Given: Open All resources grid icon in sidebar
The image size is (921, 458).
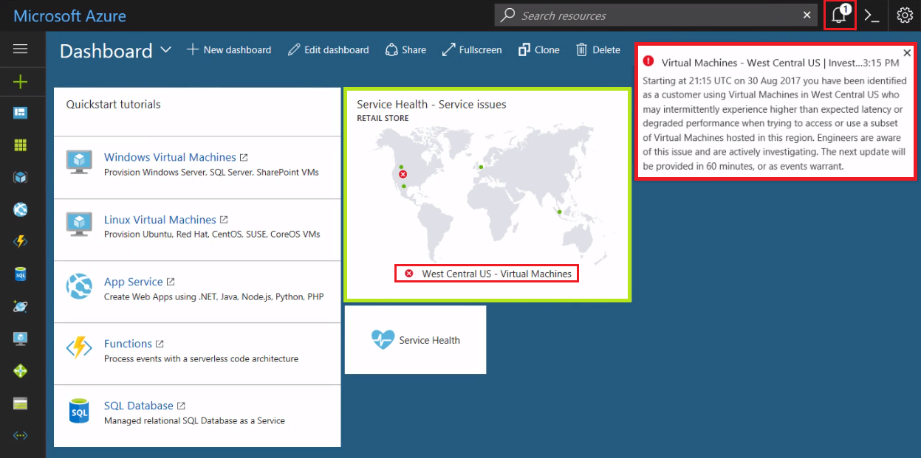Looking at the screenshot, I should click(x=20, y=145).
